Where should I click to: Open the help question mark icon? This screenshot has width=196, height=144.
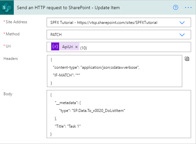(x=176, y=8)
